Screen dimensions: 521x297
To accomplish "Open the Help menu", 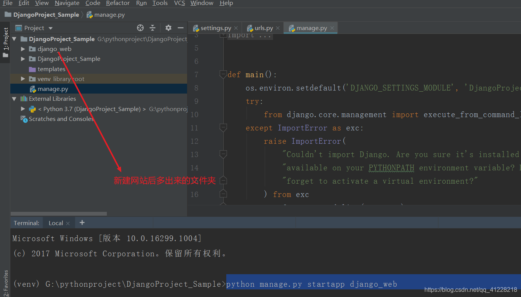I will (x=226, y=3).
